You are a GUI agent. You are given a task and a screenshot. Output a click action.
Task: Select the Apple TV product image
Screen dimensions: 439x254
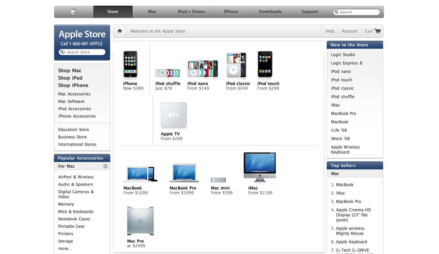click(174, 115)
